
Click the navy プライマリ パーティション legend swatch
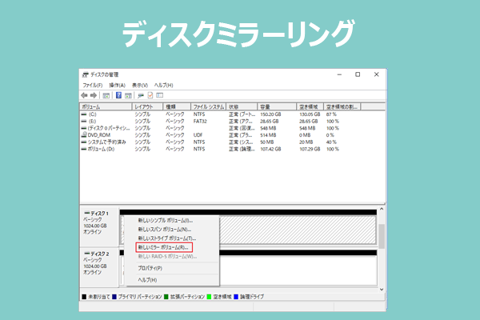(x=114, y=297)
